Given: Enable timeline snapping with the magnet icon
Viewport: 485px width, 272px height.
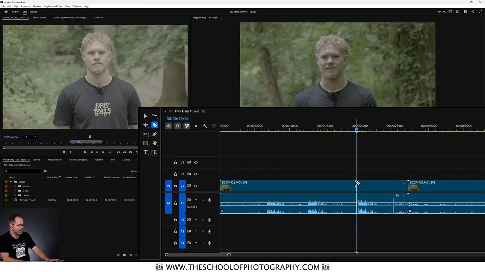Looking at the screenshot, I should [178, 126].
